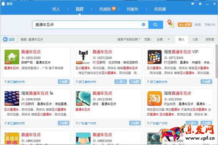This screenshot has height=145, width=218.
Task: Click 进入 on the Tmall cat group card
Action: pos(121,82)
